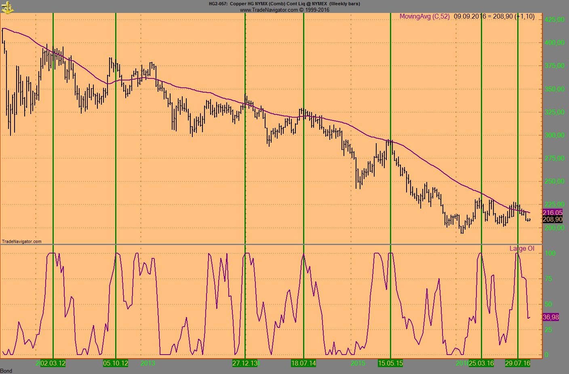Click the 36,98 Large OI value tag

[x=550, y=317]
